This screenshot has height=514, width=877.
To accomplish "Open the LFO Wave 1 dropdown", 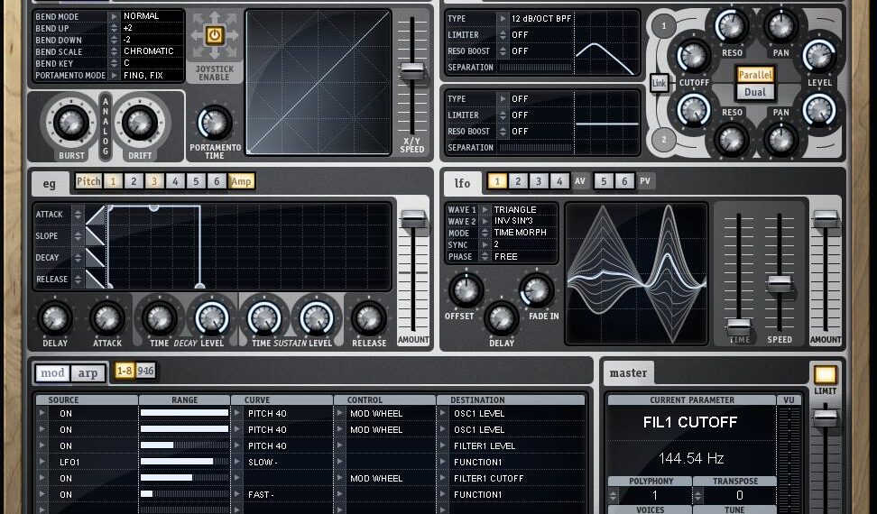I will point(485,209).
